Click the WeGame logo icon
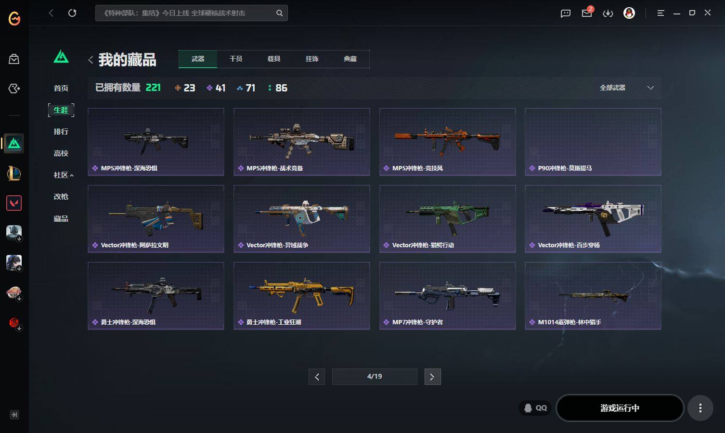725x433 pixels. [x=14, y=19]
